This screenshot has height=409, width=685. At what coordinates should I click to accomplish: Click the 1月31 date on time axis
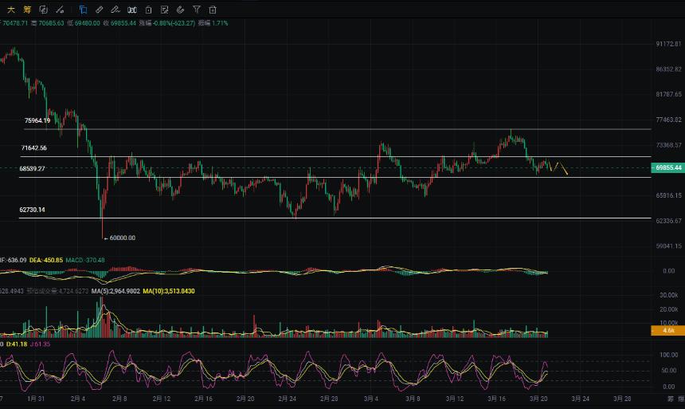[x=36, y=399]
